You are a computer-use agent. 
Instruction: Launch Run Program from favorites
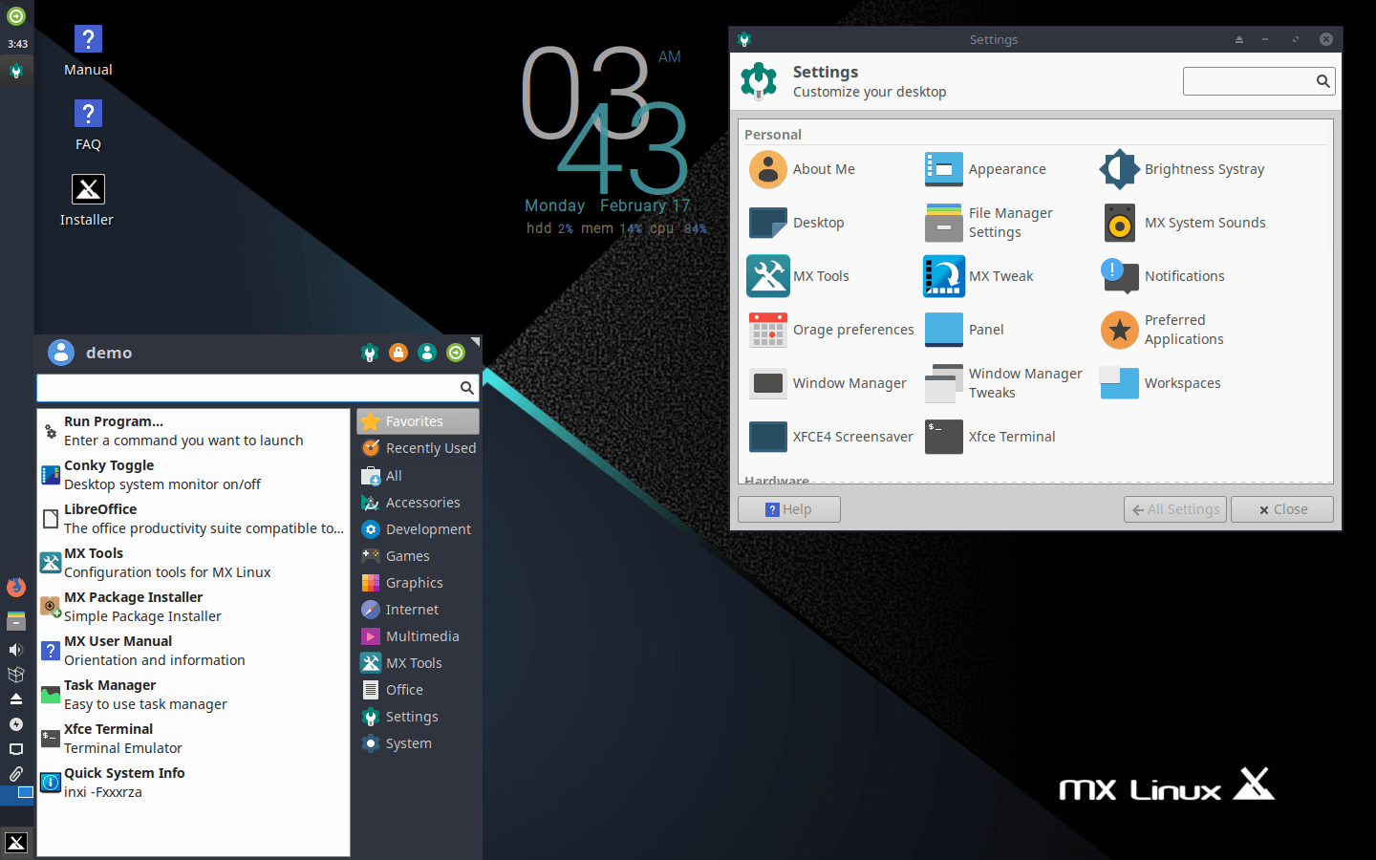coord(193,431)
